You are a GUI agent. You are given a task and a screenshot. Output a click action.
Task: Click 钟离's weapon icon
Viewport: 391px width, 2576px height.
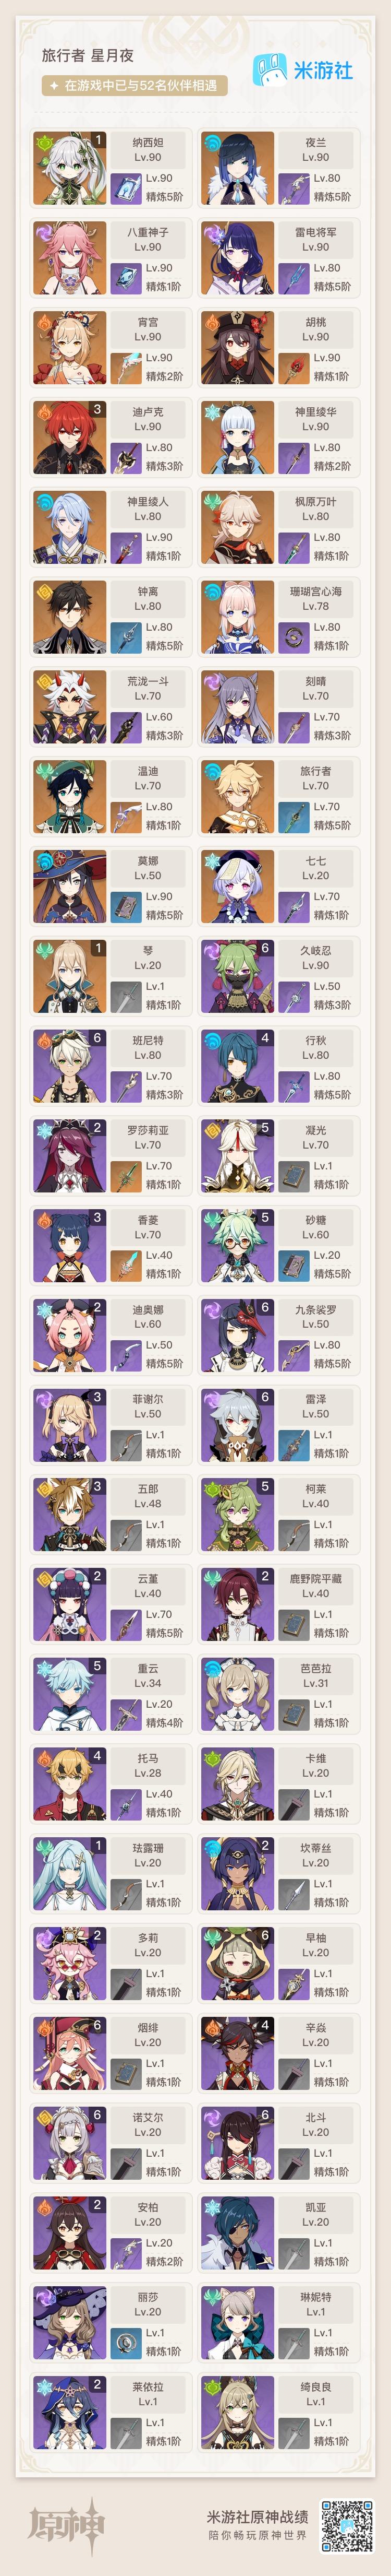pyautogui.click(x=126, y=637)
